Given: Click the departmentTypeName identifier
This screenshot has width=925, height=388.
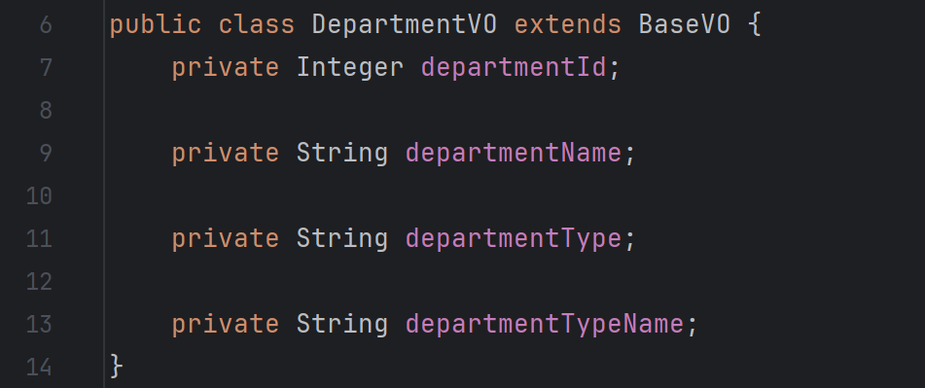Looking at the screenshot, I should pyautogui.click(x=545, y=325).
